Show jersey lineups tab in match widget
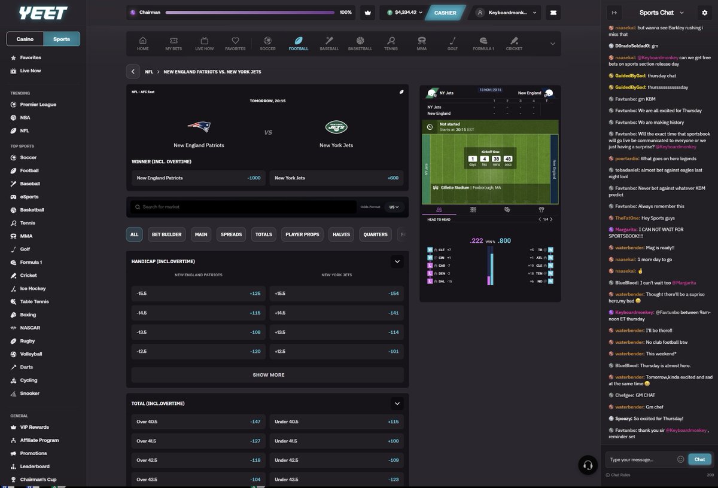Viewport: 718px width, 488px height. [542, 209]
